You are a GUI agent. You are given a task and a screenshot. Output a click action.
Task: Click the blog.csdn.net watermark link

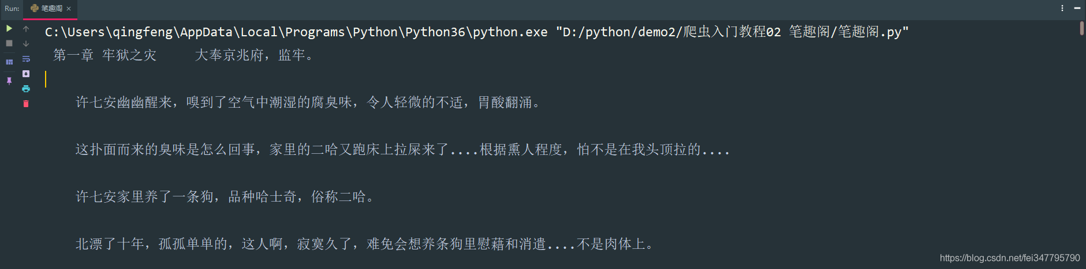point(1010,258)
